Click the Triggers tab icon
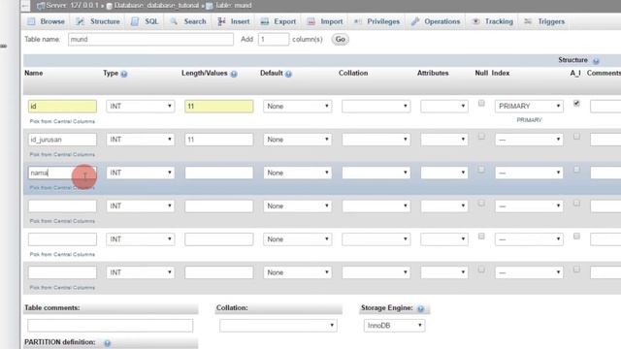621x349 pixels. click(x=528, y=21)
